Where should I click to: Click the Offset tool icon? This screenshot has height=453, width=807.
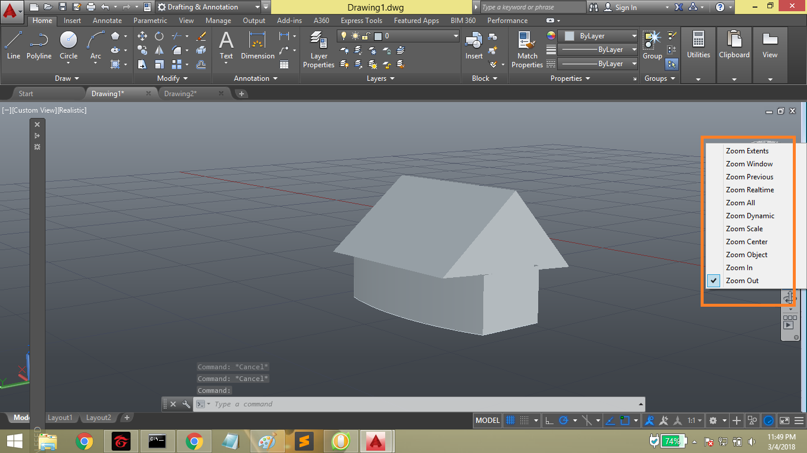(201, 64)
